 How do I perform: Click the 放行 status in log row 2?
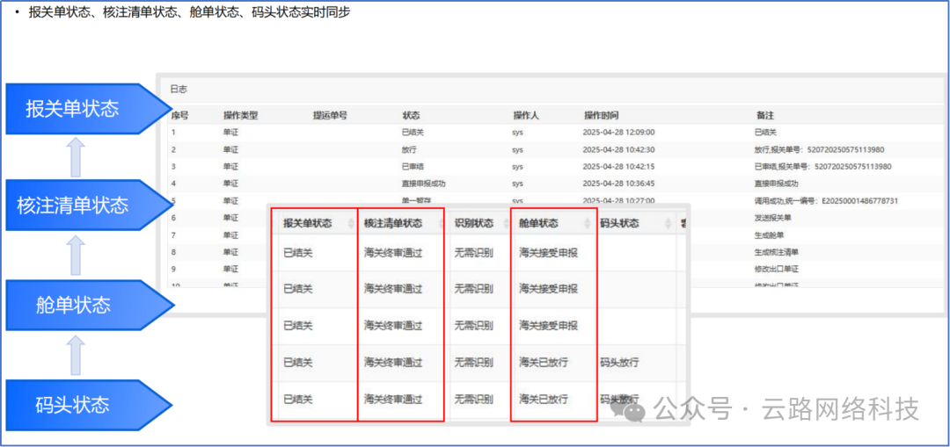tap(409, 149)
